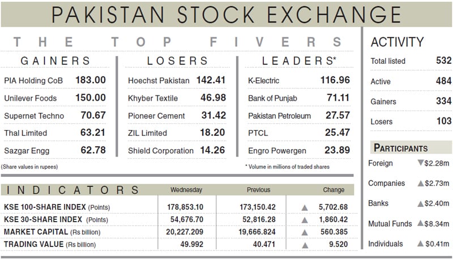Image resolution: width=453 pixels, height=260 pixels.
Task: Select the Gainers column heading
Action: click(x=55, y=61)
